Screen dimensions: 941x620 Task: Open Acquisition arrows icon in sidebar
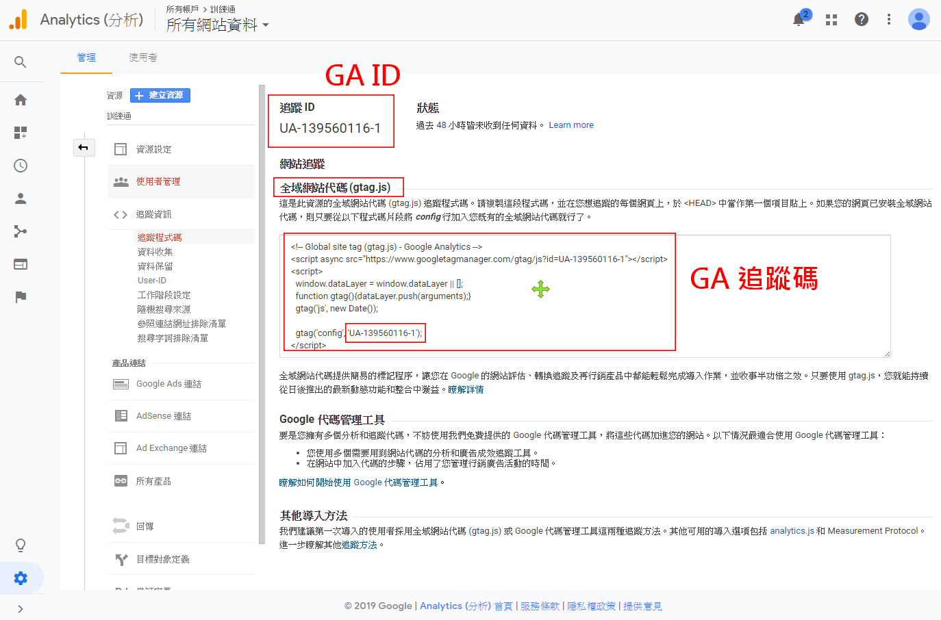[21, 231]
